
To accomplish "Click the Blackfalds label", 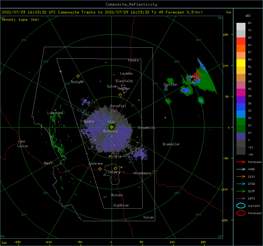I will (x=124, y=81).
